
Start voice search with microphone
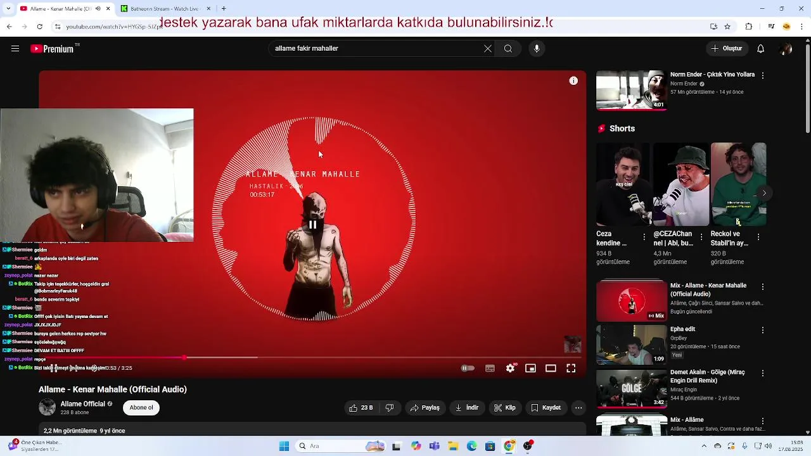(537, 49)
